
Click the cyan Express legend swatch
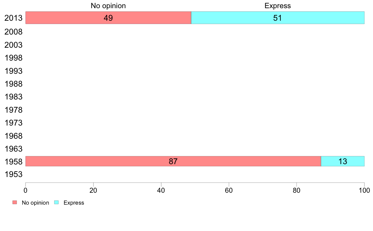57,202
